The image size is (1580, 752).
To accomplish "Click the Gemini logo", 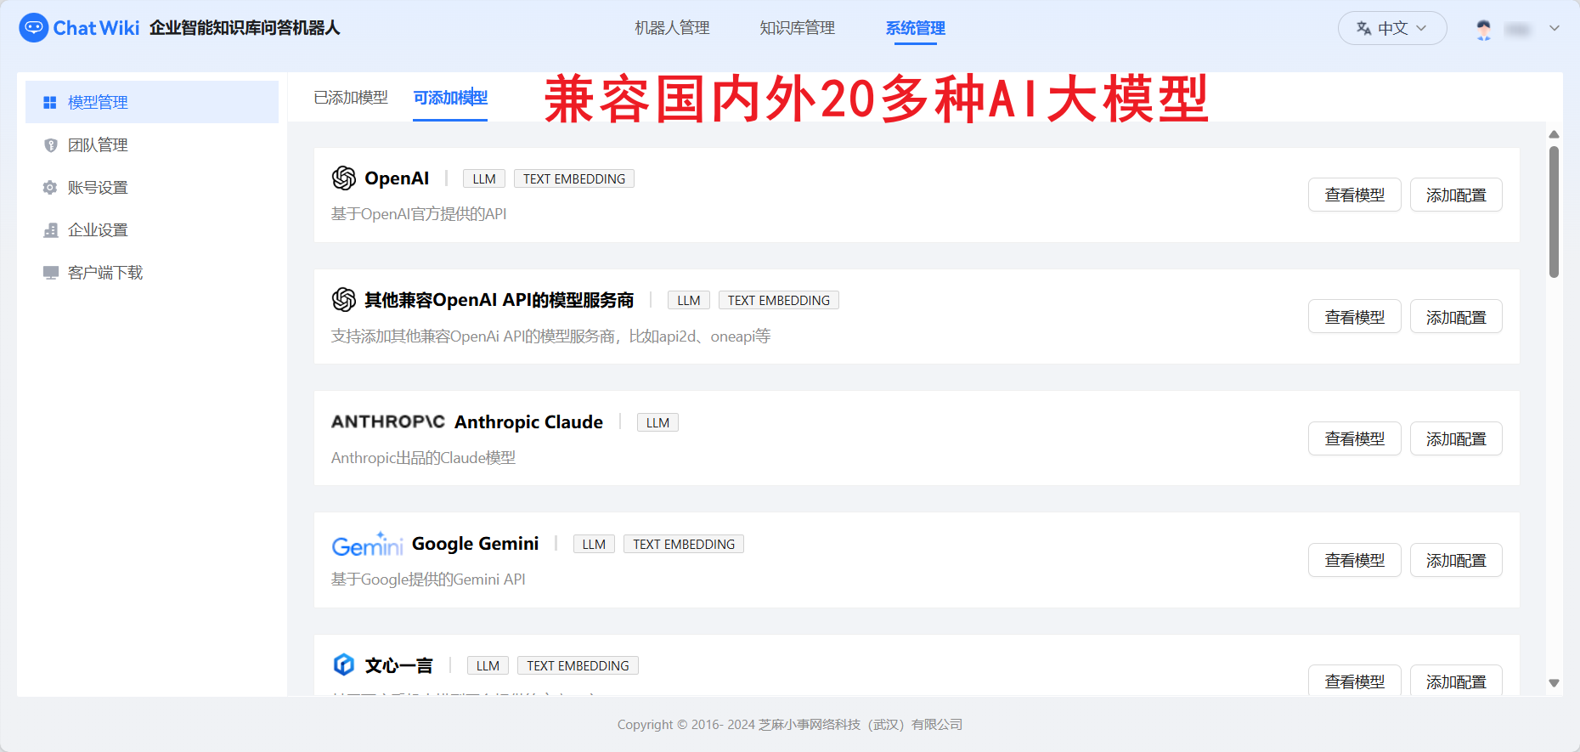I will 367,544.
